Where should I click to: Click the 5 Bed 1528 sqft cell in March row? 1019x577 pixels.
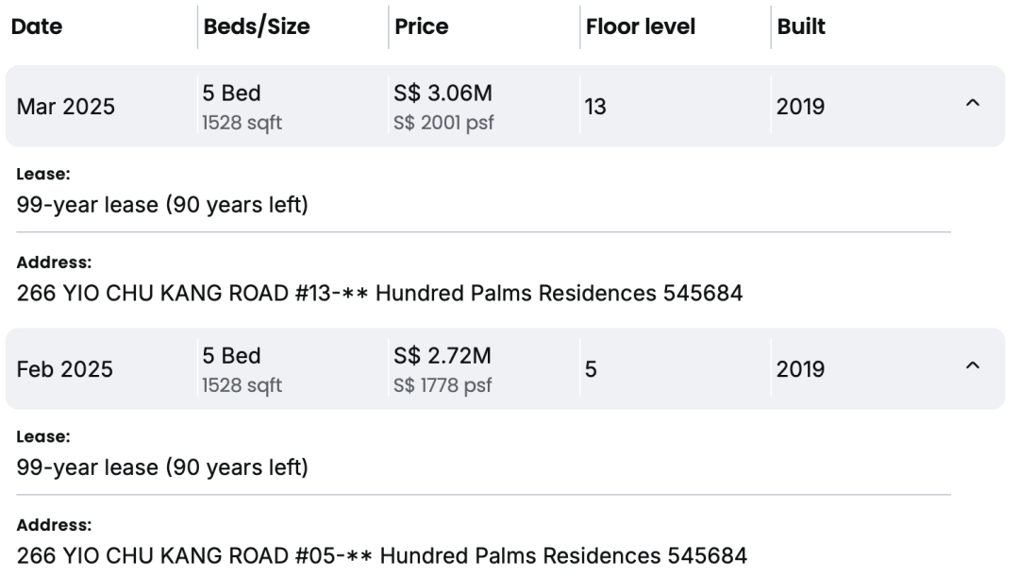242,108
